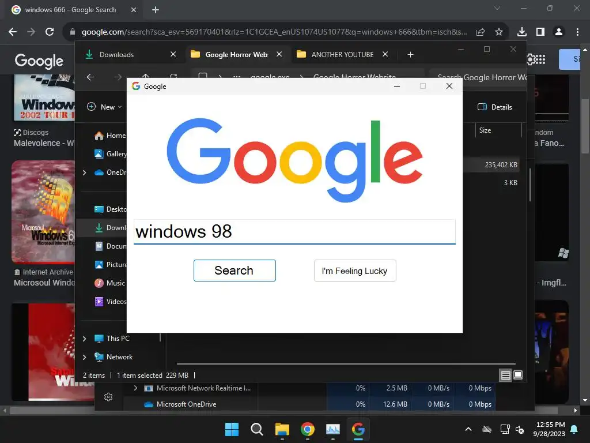Open Music in the File Explorer sidebar
590x443 pixels.
[x=110, y=283]
